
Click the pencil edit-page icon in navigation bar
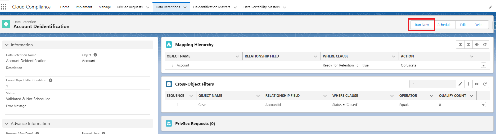[490, 7]
